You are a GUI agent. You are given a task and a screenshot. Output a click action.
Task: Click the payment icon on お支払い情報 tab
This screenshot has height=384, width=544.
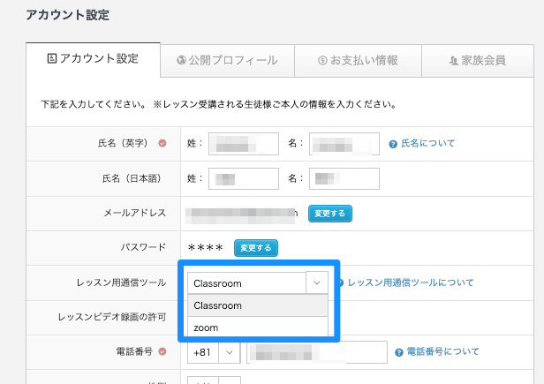tap(324, 61)
